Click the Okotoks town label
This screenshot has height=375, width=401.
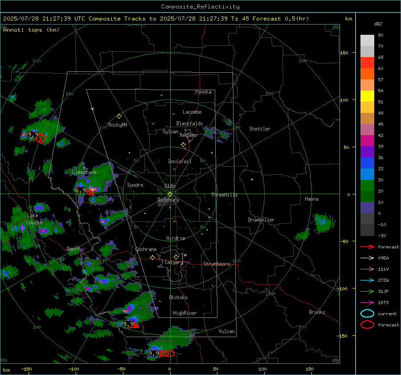point(178,297)
